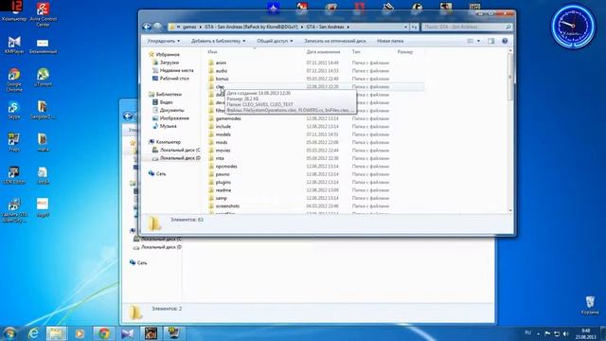Viewport: 606px width, 341px height.
Task: Open Google Chrome desktop shortcut
Action: pos(14,80)
